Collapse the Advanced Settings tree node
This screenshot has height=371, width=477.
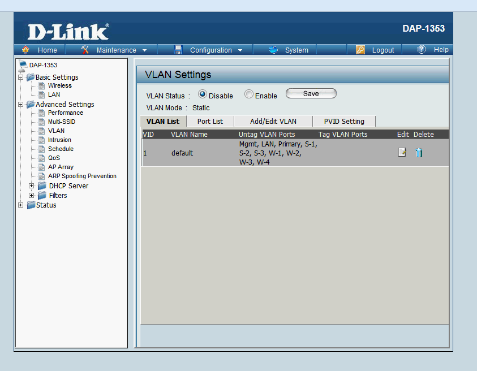point(21,104)
